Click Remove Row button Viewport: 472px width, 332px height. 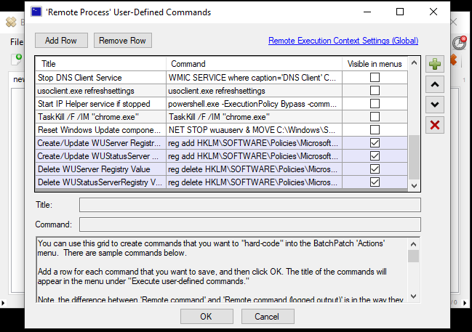click(122, 40)
